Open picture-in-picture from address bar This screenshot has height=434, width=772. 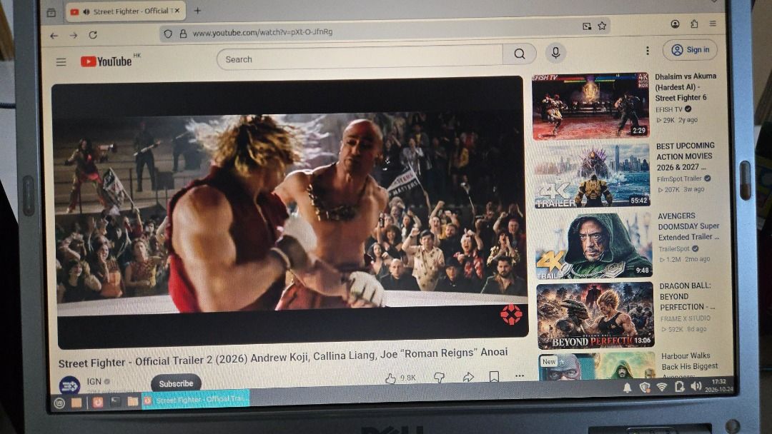coord(586,26)
